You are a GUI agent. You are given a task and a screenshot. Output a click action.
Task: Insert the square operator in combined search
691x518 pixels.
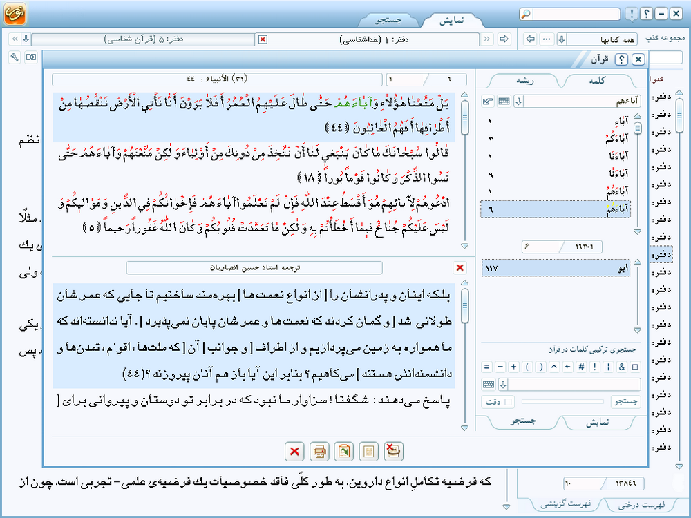point(635,367)
